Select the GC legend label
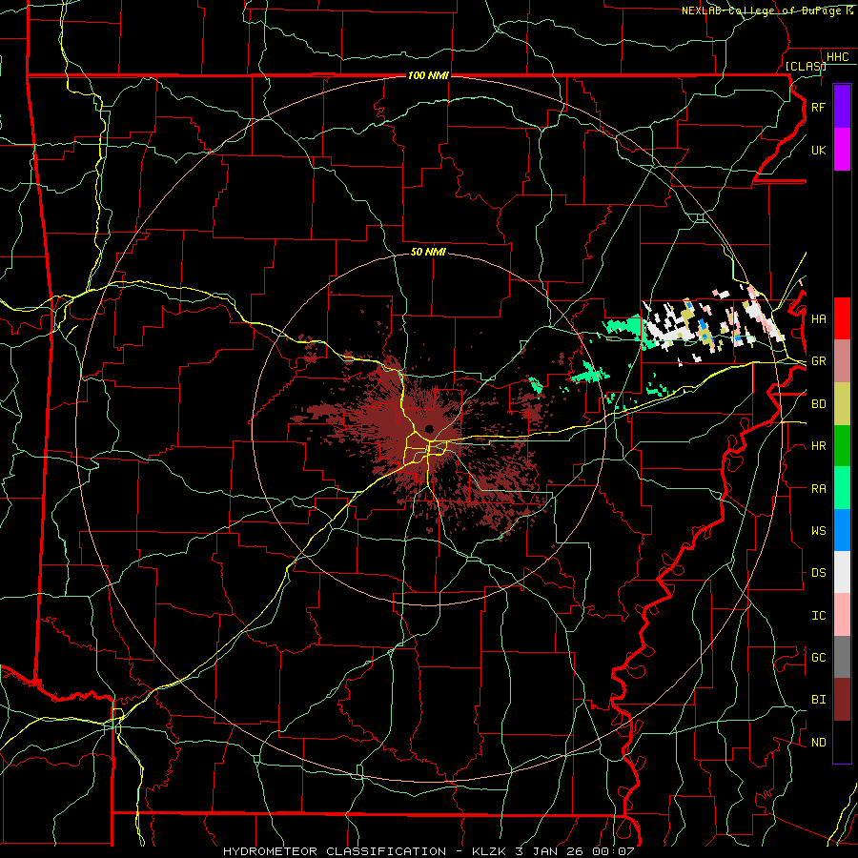The height and width of the screenshot is (858, 858). (x=818, y=658)
